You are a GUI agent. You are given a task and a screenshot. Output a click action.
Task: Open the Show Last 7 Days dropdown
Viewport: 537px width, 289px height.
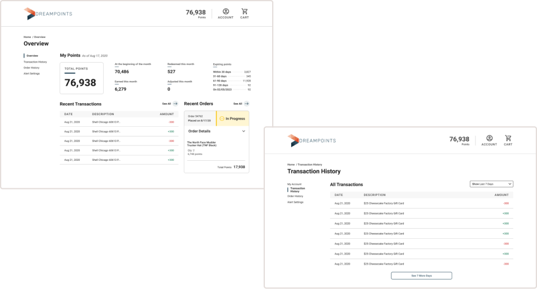[x=491, y=184]
